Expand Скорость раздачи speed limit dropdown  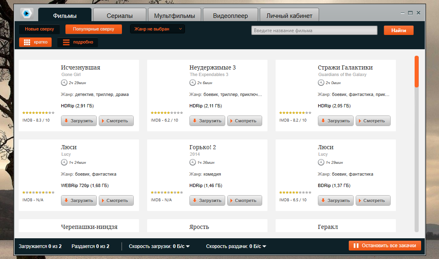[264, 246]
